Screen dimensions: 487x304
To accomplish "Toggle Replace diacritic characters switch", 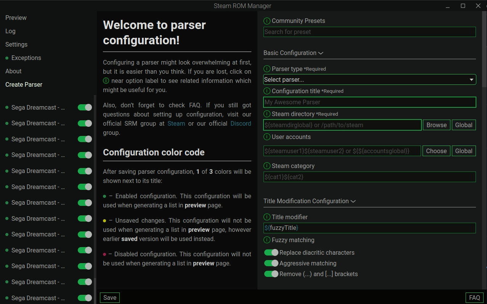I will point(271,252).
